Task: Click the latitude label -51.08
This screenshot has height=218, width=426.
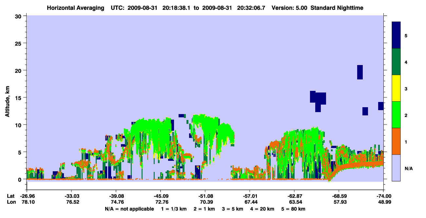Action: point(205,196)
